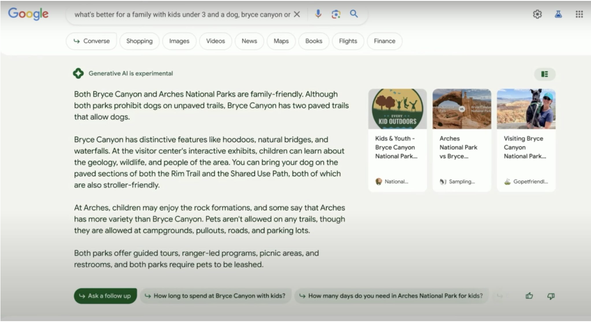Give thumbs up feedback

point(530,296)
